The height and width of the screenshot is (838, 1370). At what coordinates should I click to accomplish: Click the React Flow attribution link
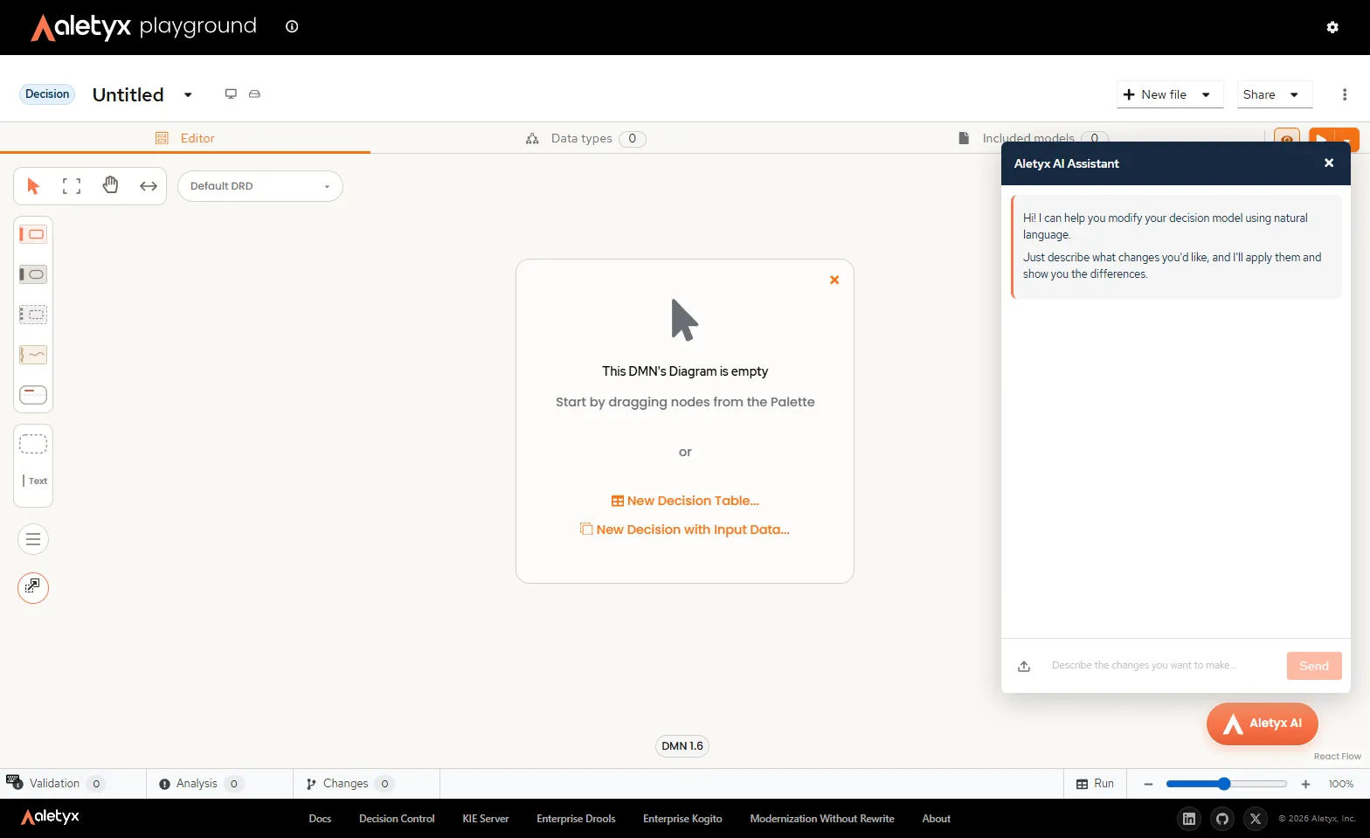[1337, 757]
